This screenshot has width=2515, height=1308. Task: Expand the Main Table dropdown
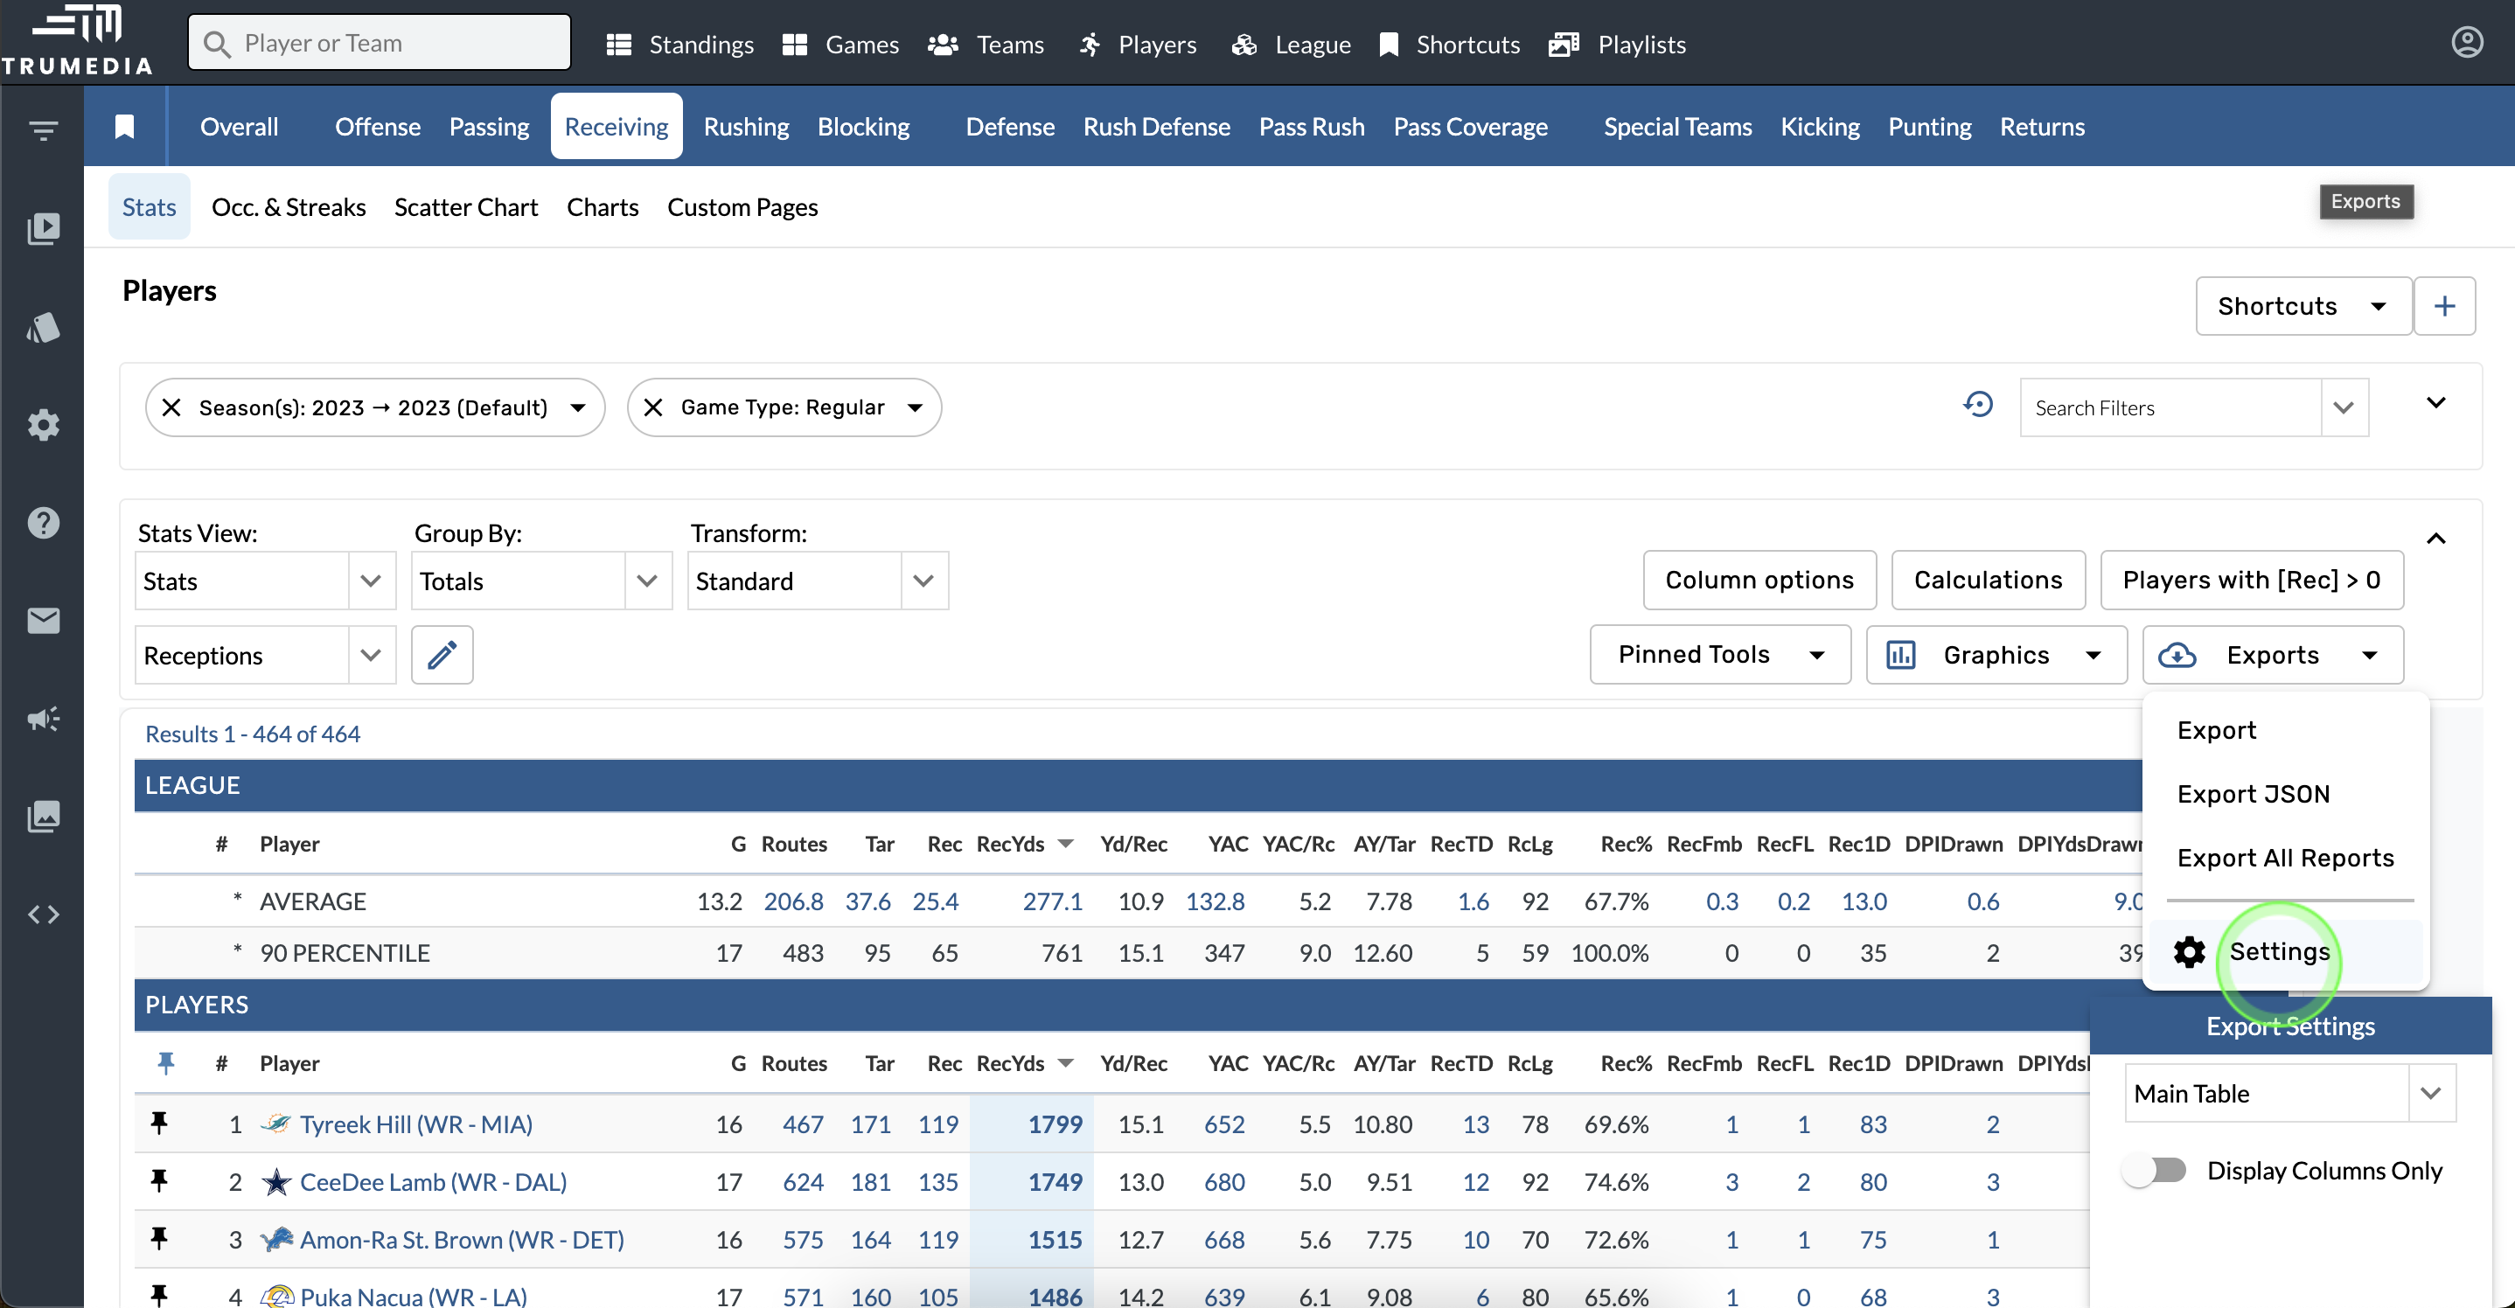tap(2430, 1093)
